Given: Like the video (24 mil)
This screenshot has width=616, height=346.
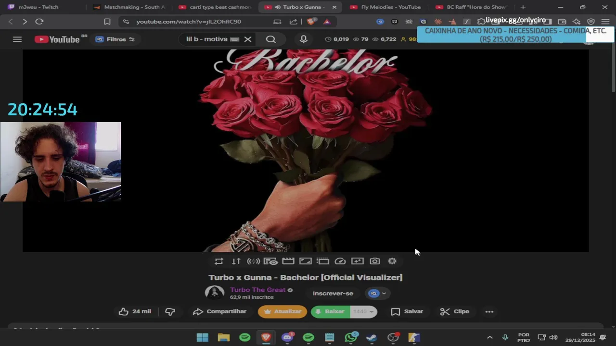Looking at the screenshot, I should point(135,311).
